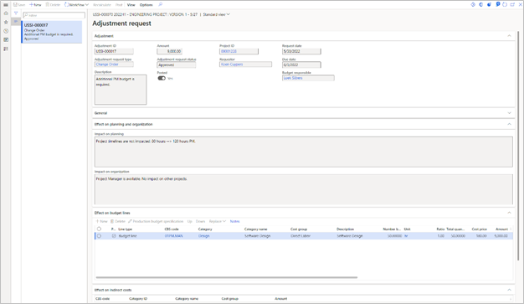Click New in budget lines toolbar
This screenshot has height=304, width=524.
[x=101, y=221]
